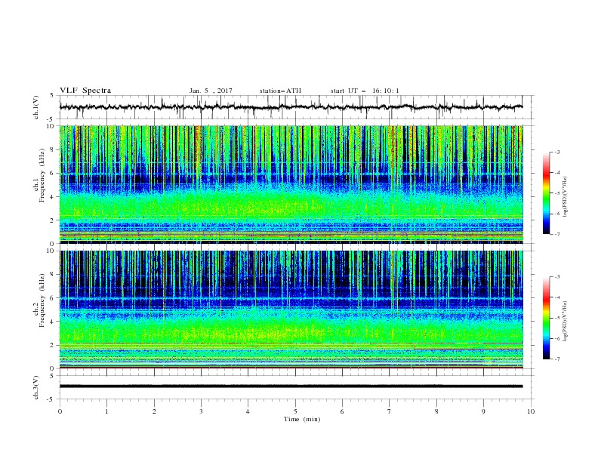Click the ch.3 voltage waveform trace
Viewport: 598px width, 462px height.
(291, 387)
